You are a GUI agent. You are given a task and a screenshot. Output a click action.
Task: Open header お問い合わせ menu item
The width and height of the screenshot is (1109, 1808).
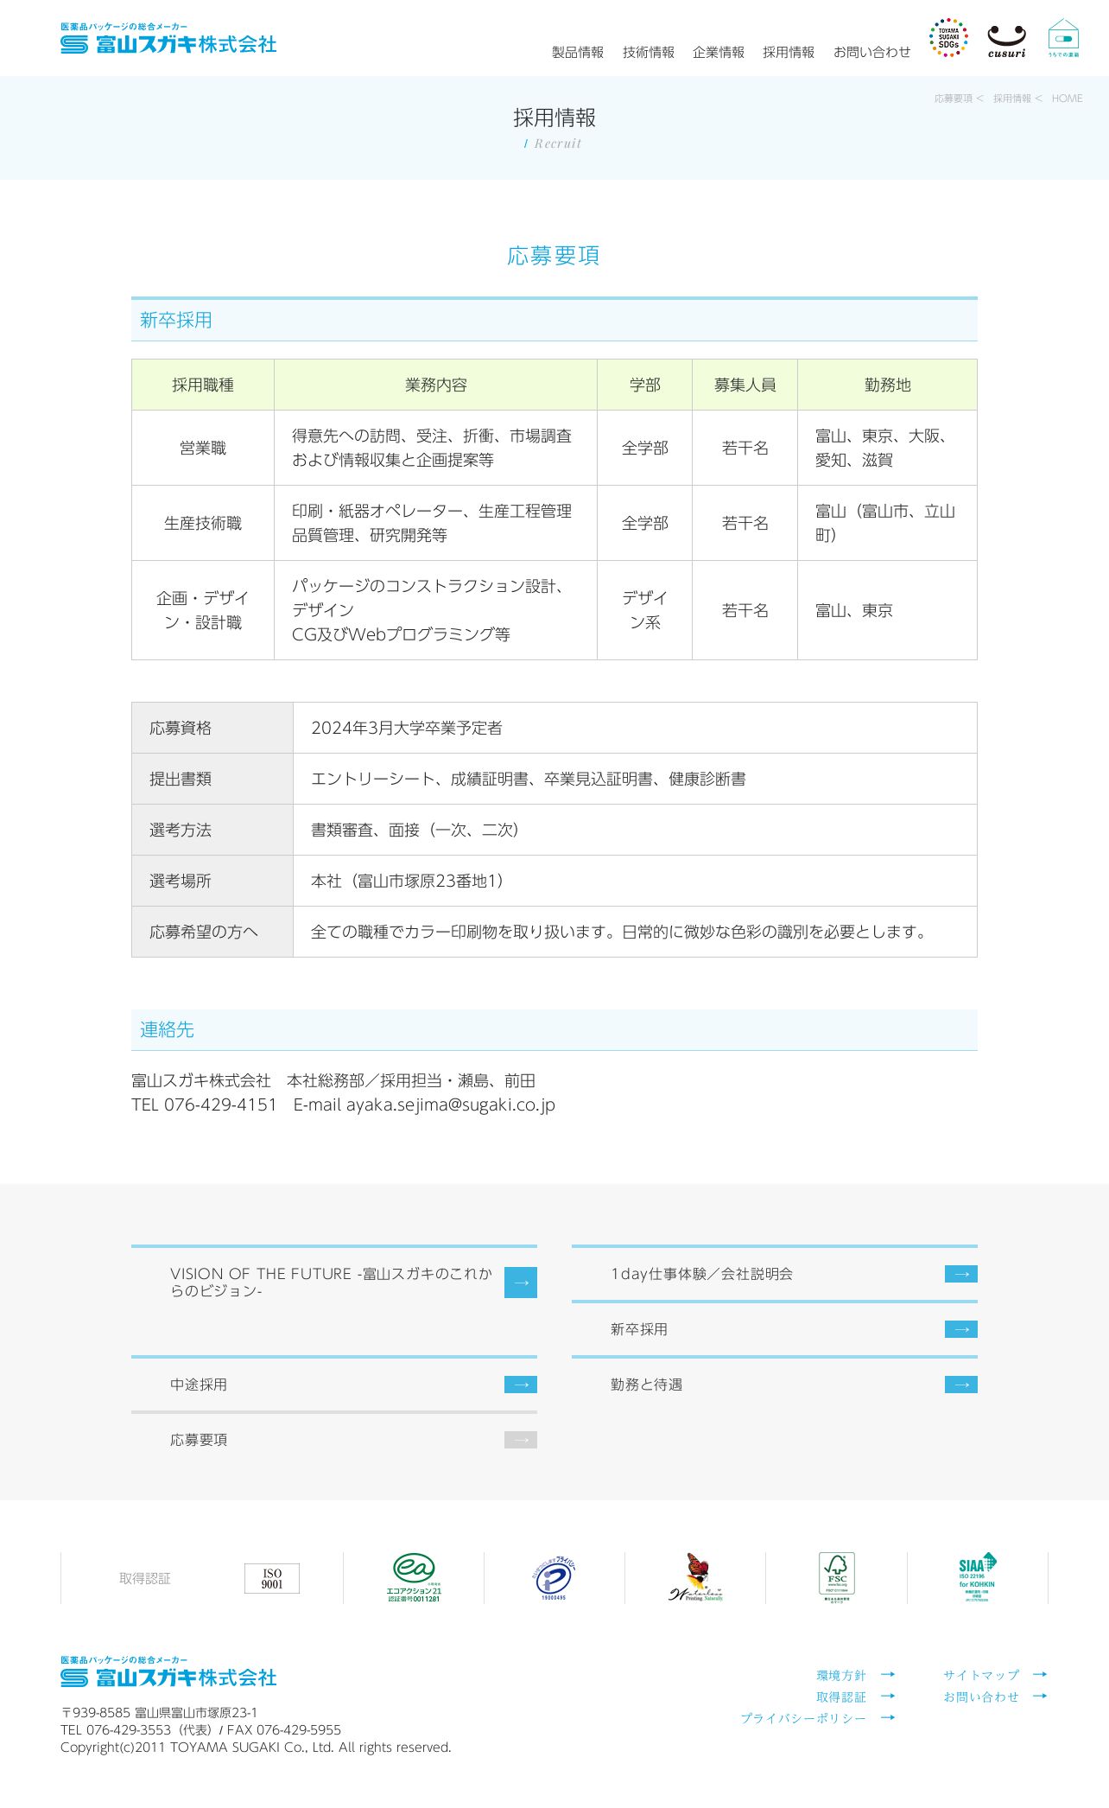(871, 53)
